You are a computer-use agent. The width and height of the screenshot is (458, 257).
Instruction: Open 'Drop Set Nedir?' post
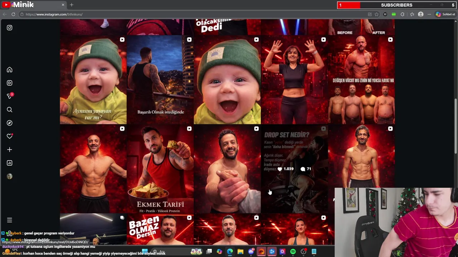coord(294,168)
